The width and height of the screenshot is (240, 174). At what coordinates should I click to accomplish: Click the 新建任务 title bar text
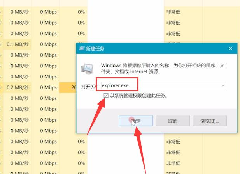(96, 49)
